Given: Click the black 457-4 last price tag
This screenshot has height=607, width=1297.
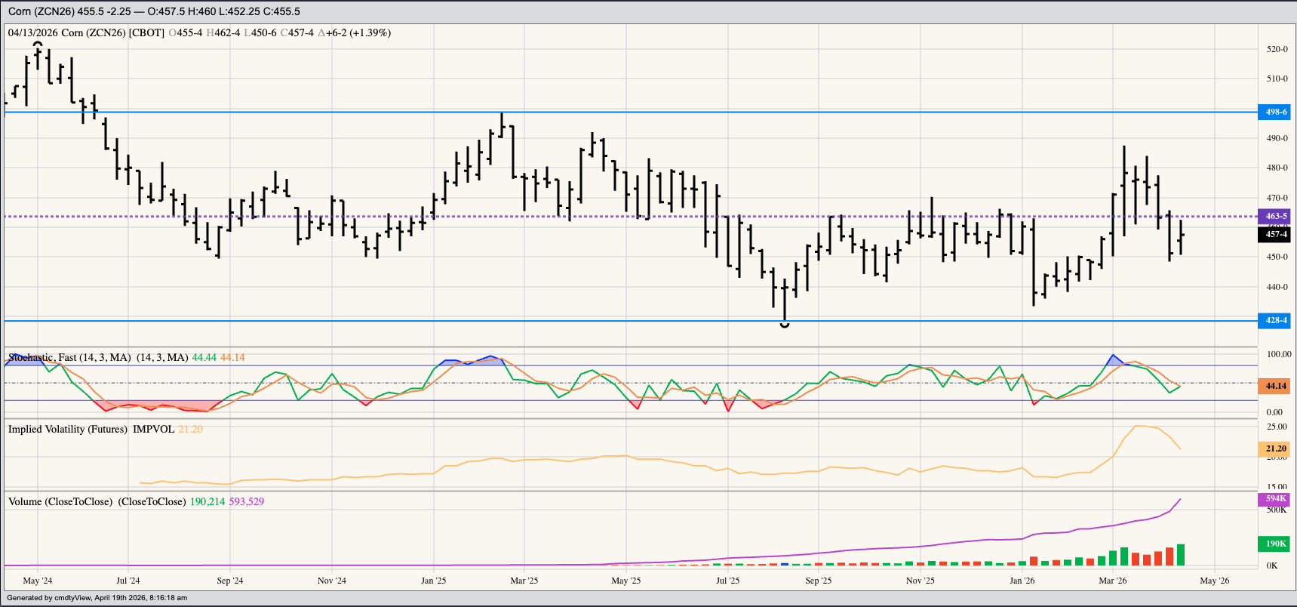Looking at the screenshot, I should coord(1275,235).
